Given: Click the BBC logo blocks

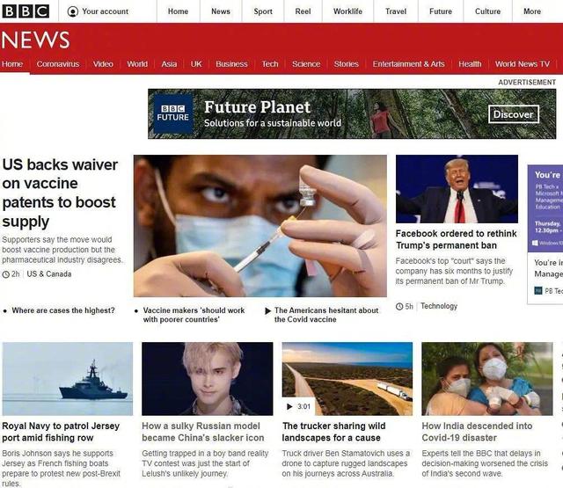Looking at the screenshot, I should 26,11.
